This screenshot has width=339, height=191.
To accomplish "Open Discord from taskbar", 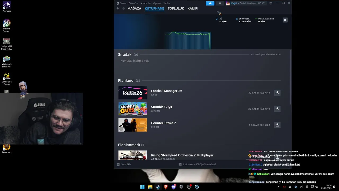I will [173, 187].
